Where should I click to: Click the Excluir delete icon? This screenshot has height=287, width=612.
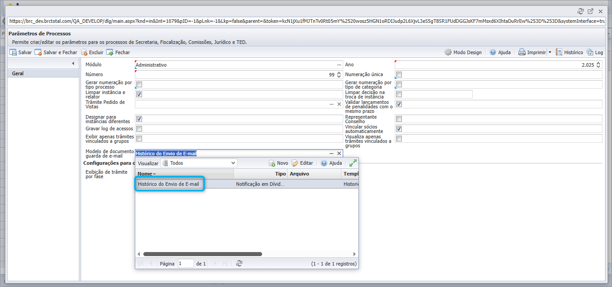(x=84, y=52)
